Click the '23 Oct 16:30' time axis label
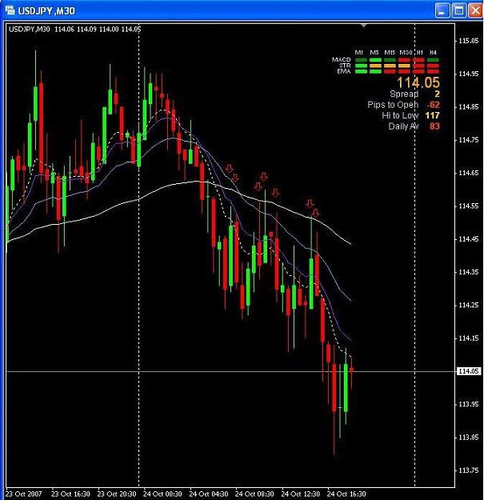484x500 pixels. click(x=70, y=494)
